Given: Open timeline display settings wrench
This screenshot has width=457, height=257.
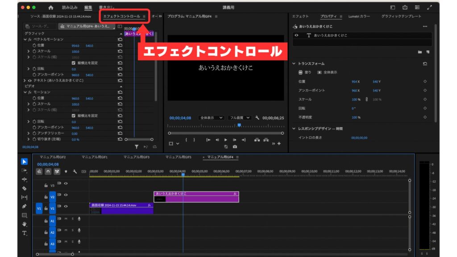Looking at the screenshot, I should coord(75,172).
